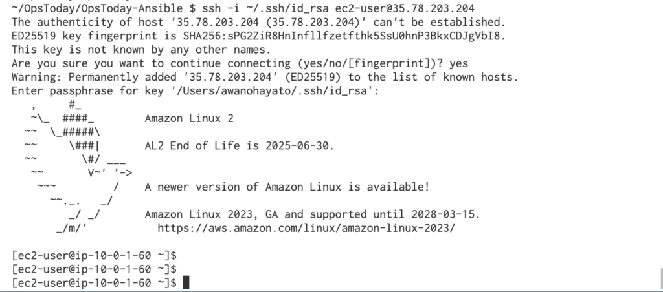Click the terminal's blinking block cursor
Screen dimensions: 663x292
(x=186, y=283)
